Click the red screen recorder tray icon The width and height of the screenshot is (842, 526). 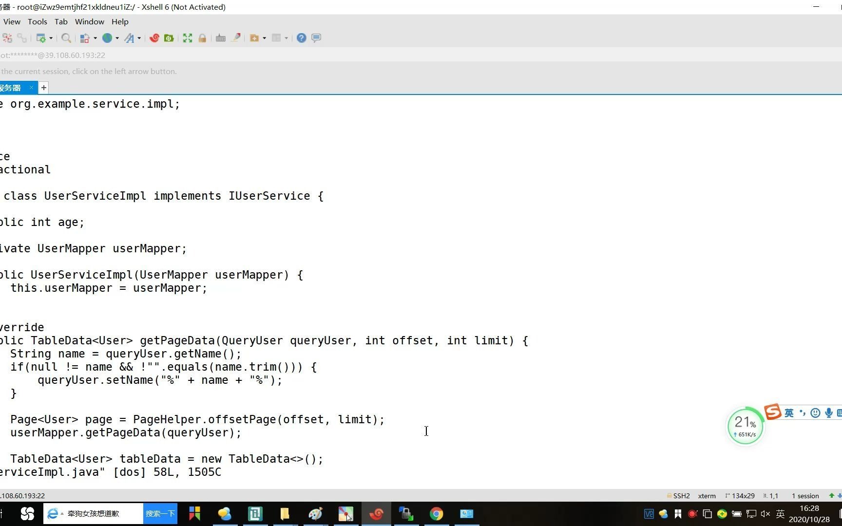692,514
